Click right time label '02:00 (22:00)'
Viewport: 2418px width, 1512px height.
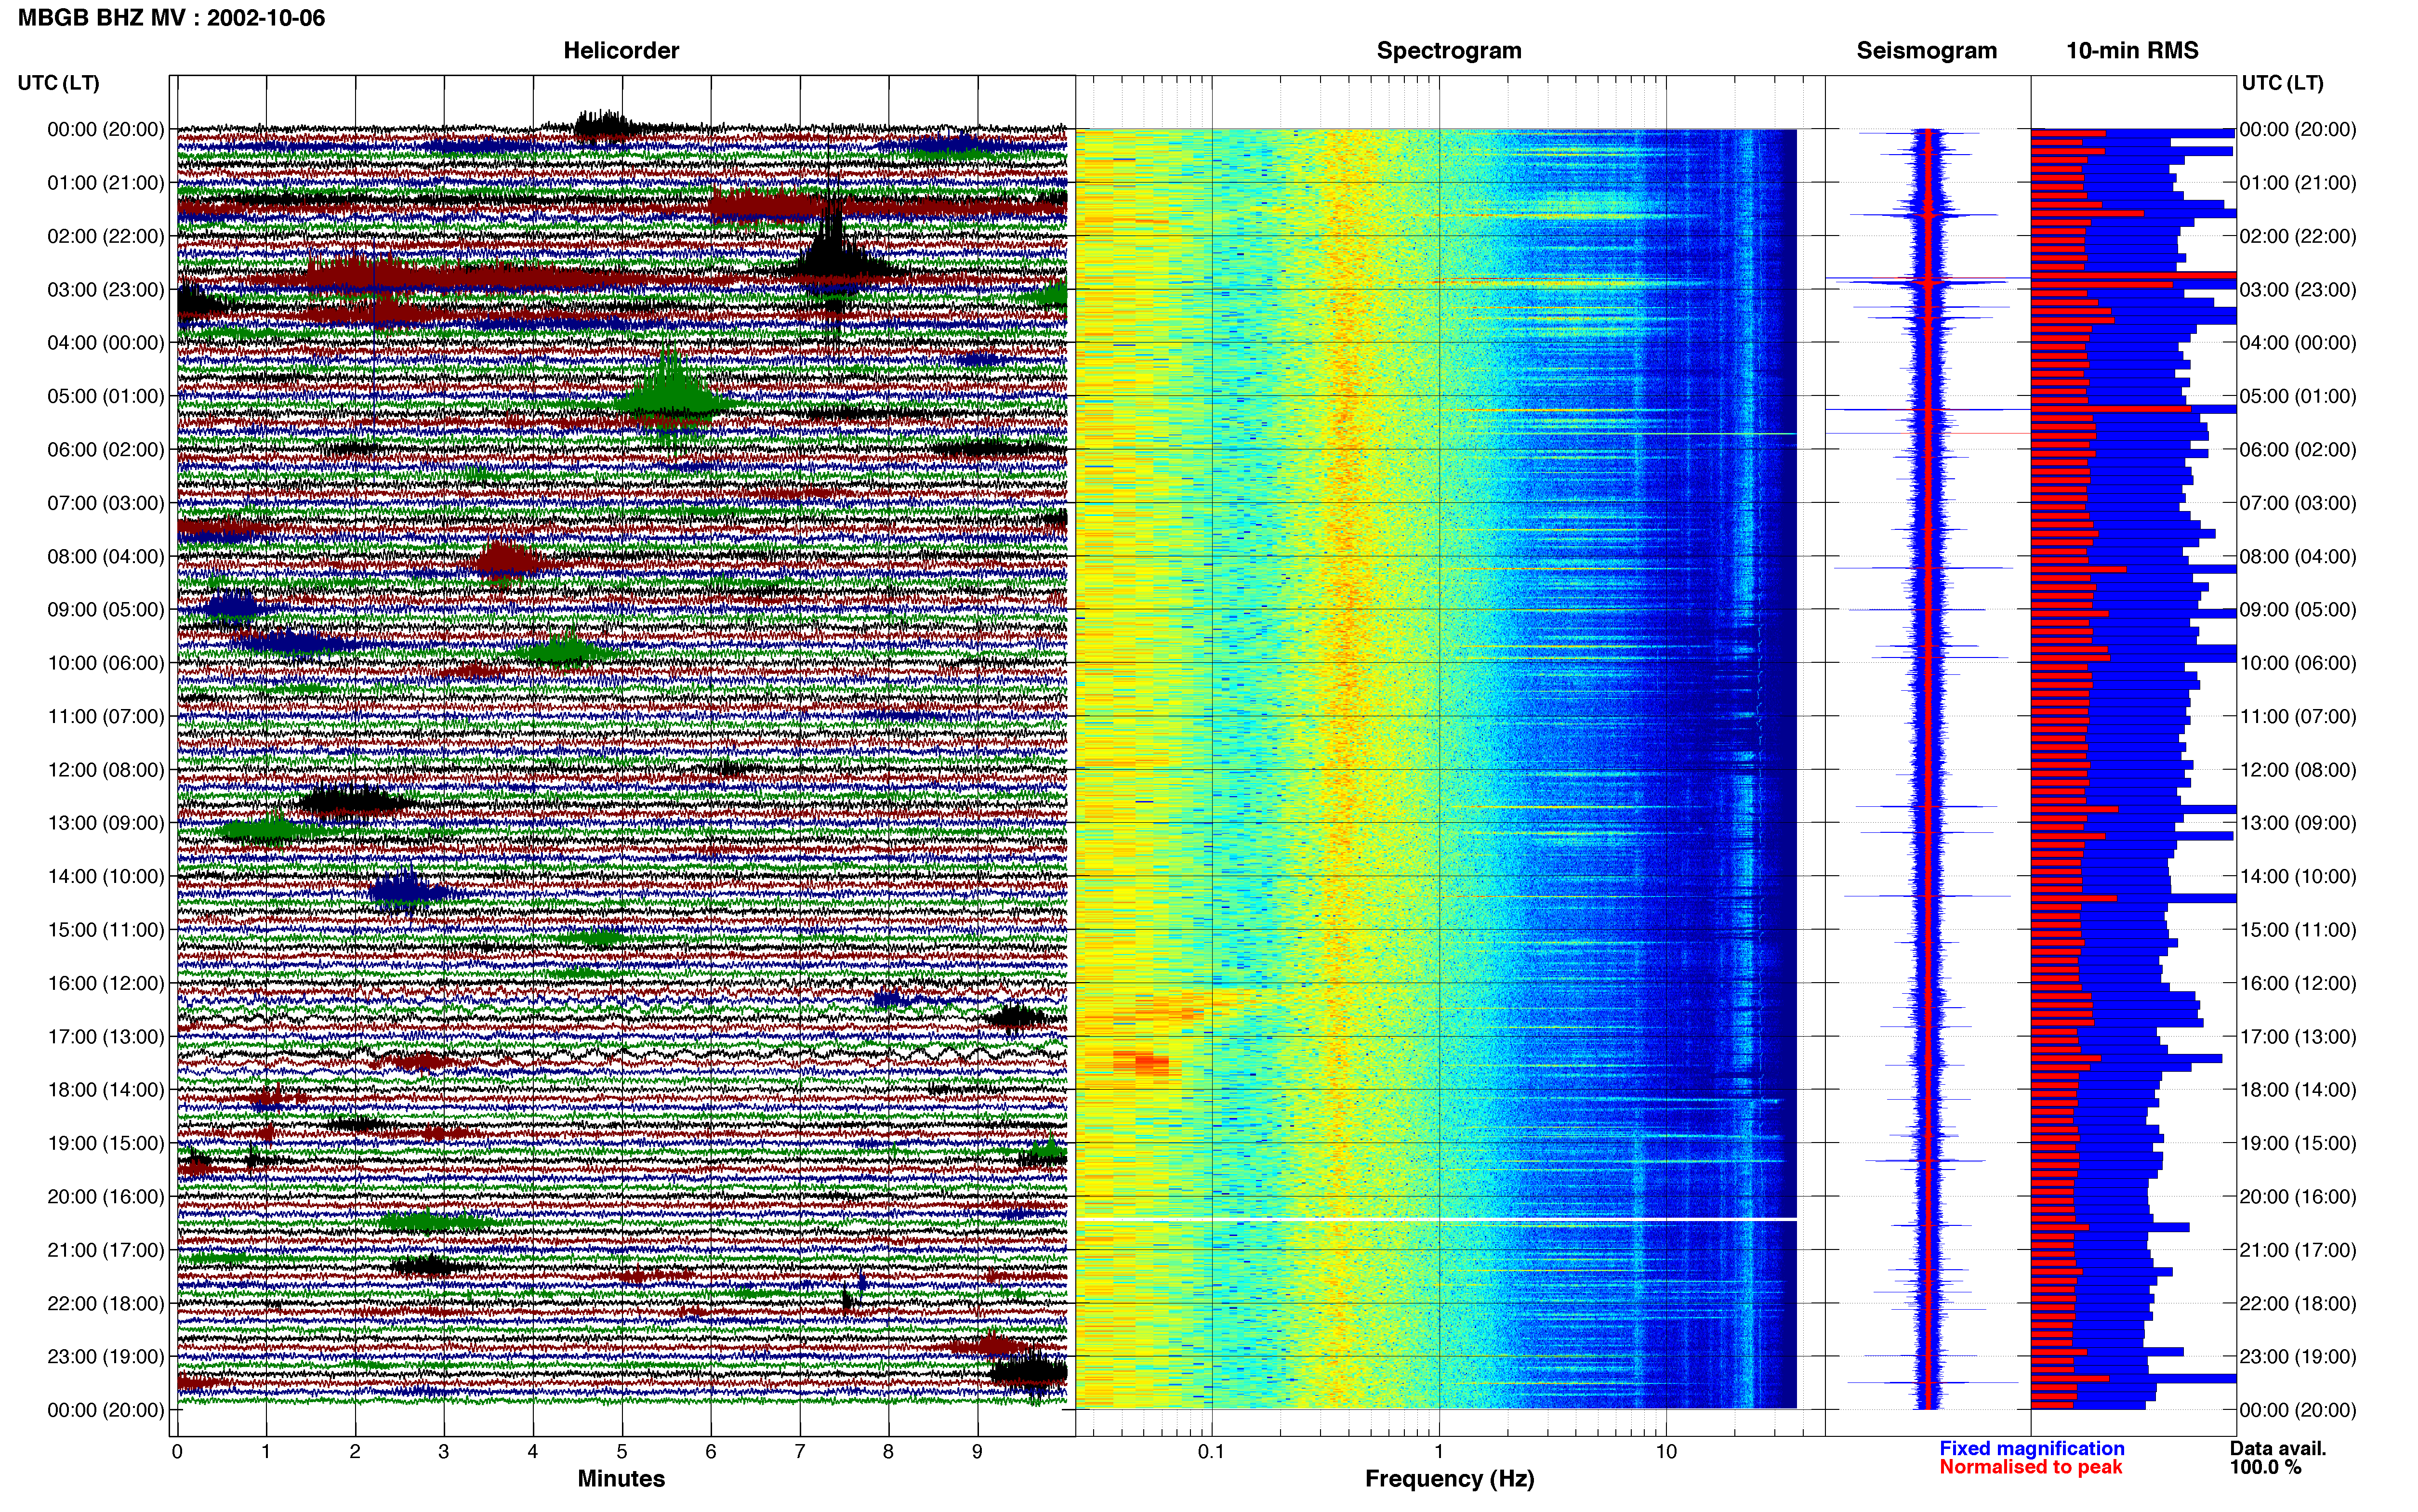pos(2298,236)
